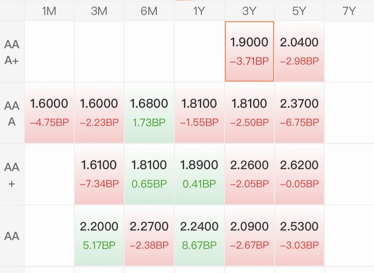Select the 7Y column header
Viewport: 374px width, 273px height.
coord(349,11)
